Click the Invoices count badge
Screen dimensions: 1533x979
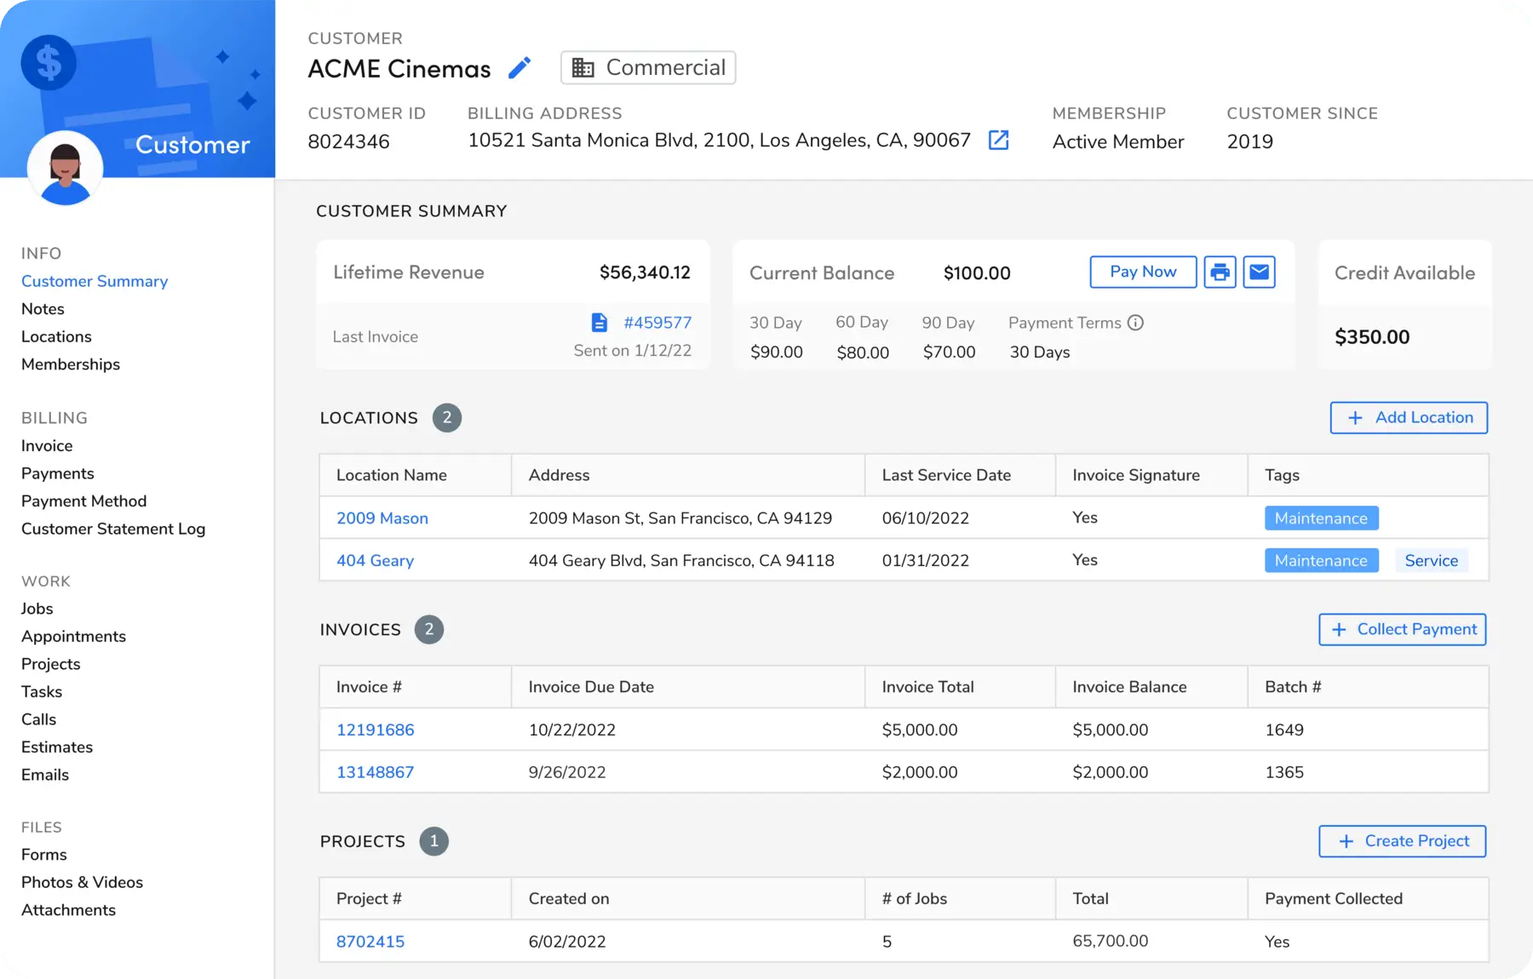click(x=429, y=630)
